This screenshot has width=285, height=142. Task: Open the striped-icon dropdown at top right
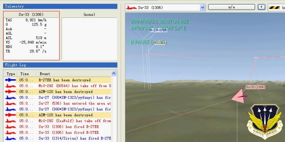tap(277, 7)
